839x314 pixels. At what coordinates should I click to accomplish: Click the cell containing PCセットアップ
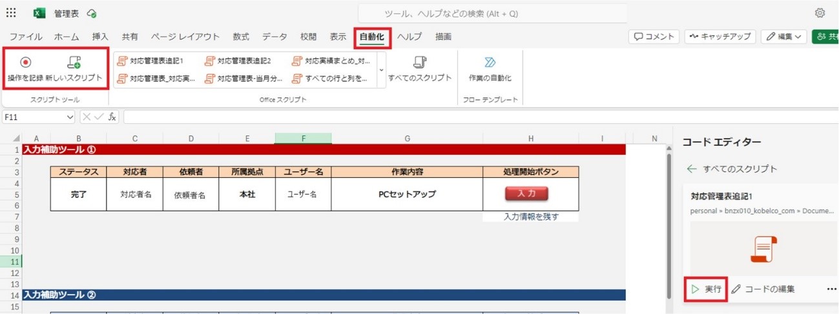click(407, 194)
